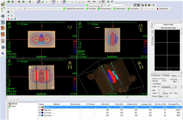This screenshot has height=120, width=183.
Task: Click the green circle toolbar icon
Action: 87,5
